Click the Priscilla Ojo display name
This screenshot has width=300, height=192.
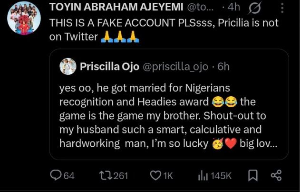(x=109, y=66)
